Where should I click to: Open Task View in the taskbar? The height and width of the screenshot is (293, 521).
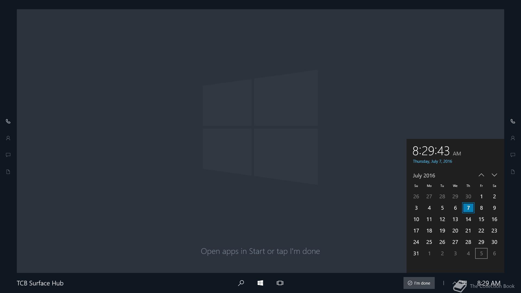click(x=280, y=283)
